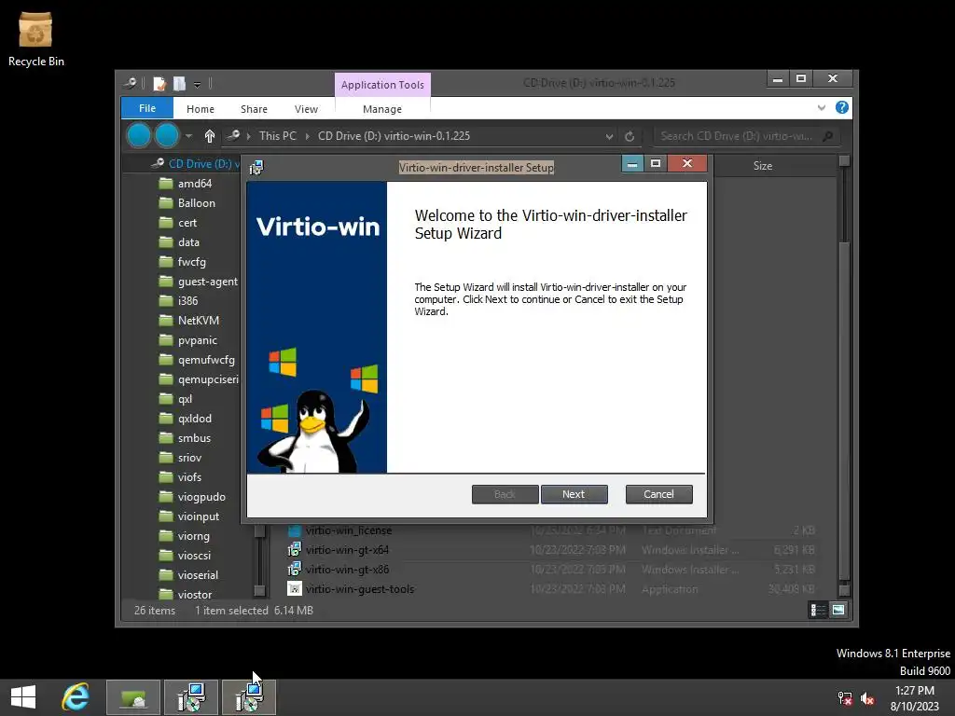The height and width of the screenshot is (716, 955).
Task: Click the muted volume tray icon
Action: pos(867,698)
